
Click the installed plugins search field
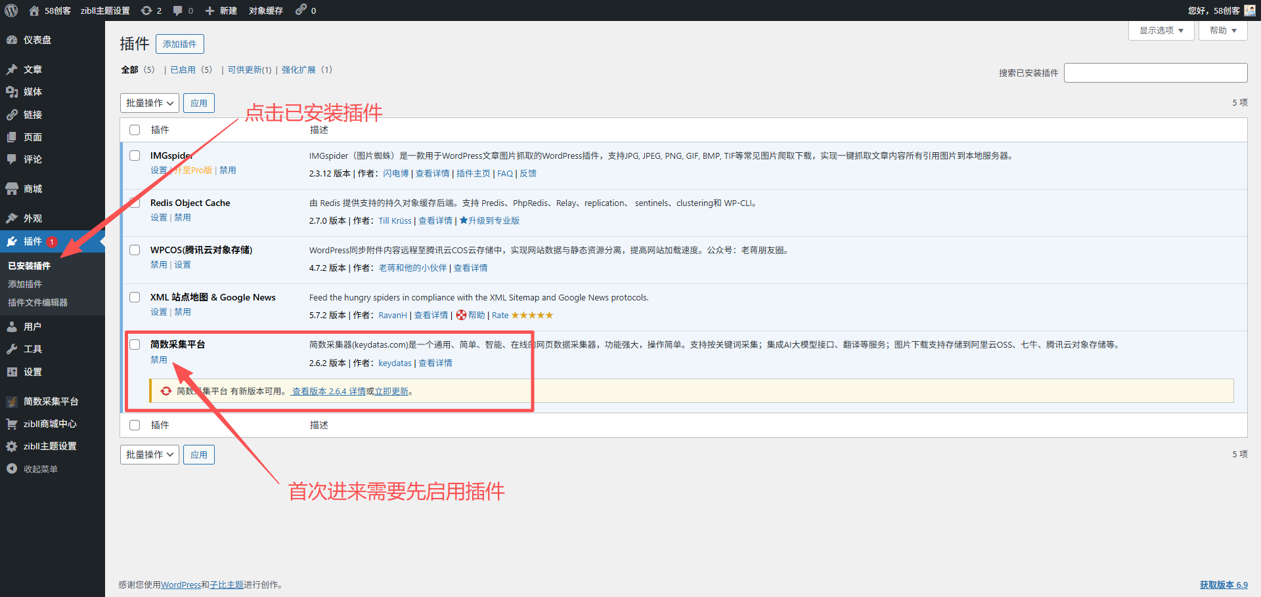pyautogui.click(x=1155, y=72)
